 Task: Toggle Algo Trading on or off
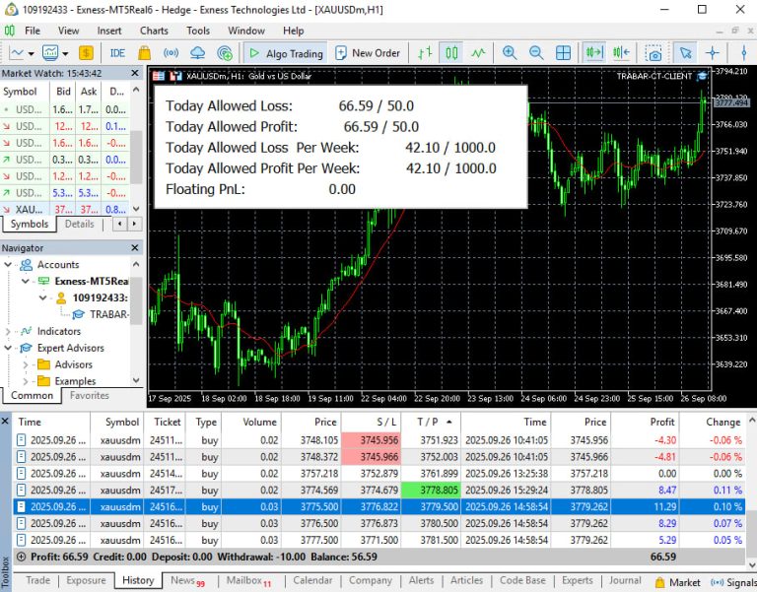pyautogui.click(x=284, y=53)
